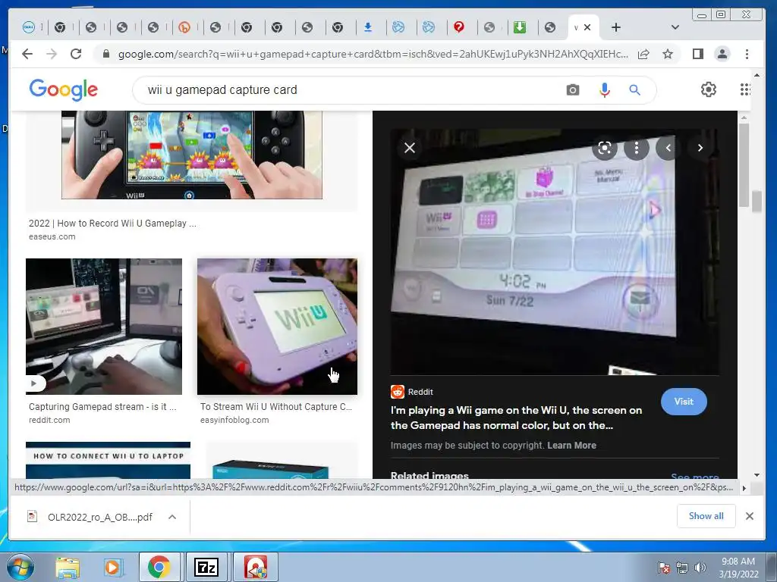This screenshot has height=582, width=777.
Task: Reload the current page
Action: (76, 54)
